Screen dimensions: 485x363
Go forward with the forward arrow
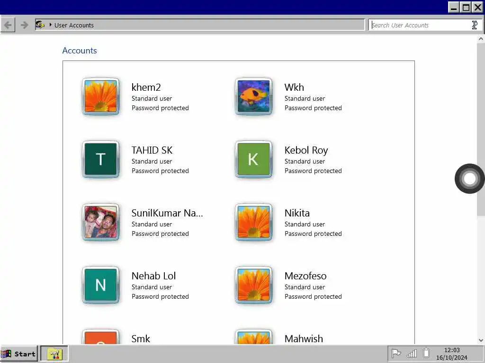coord(24,25)
